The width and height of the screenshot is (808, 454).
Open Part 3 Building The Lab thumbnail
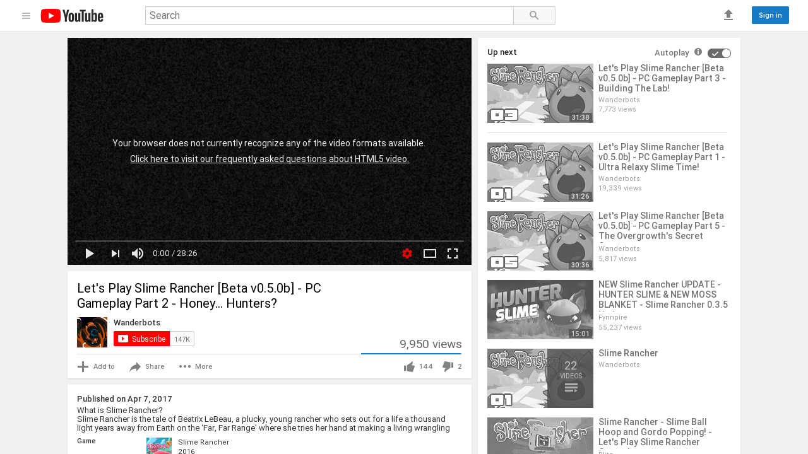pyautogui.click(x=540, y=93)
